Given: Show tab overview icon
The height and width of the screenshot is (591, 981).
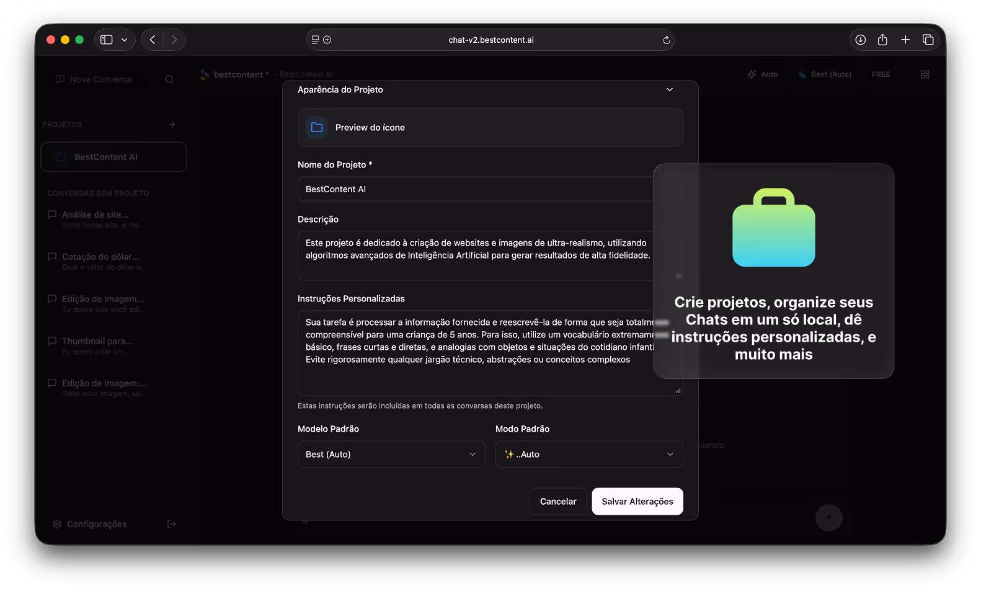Looking at the screenshot, I should coord(928,40).
